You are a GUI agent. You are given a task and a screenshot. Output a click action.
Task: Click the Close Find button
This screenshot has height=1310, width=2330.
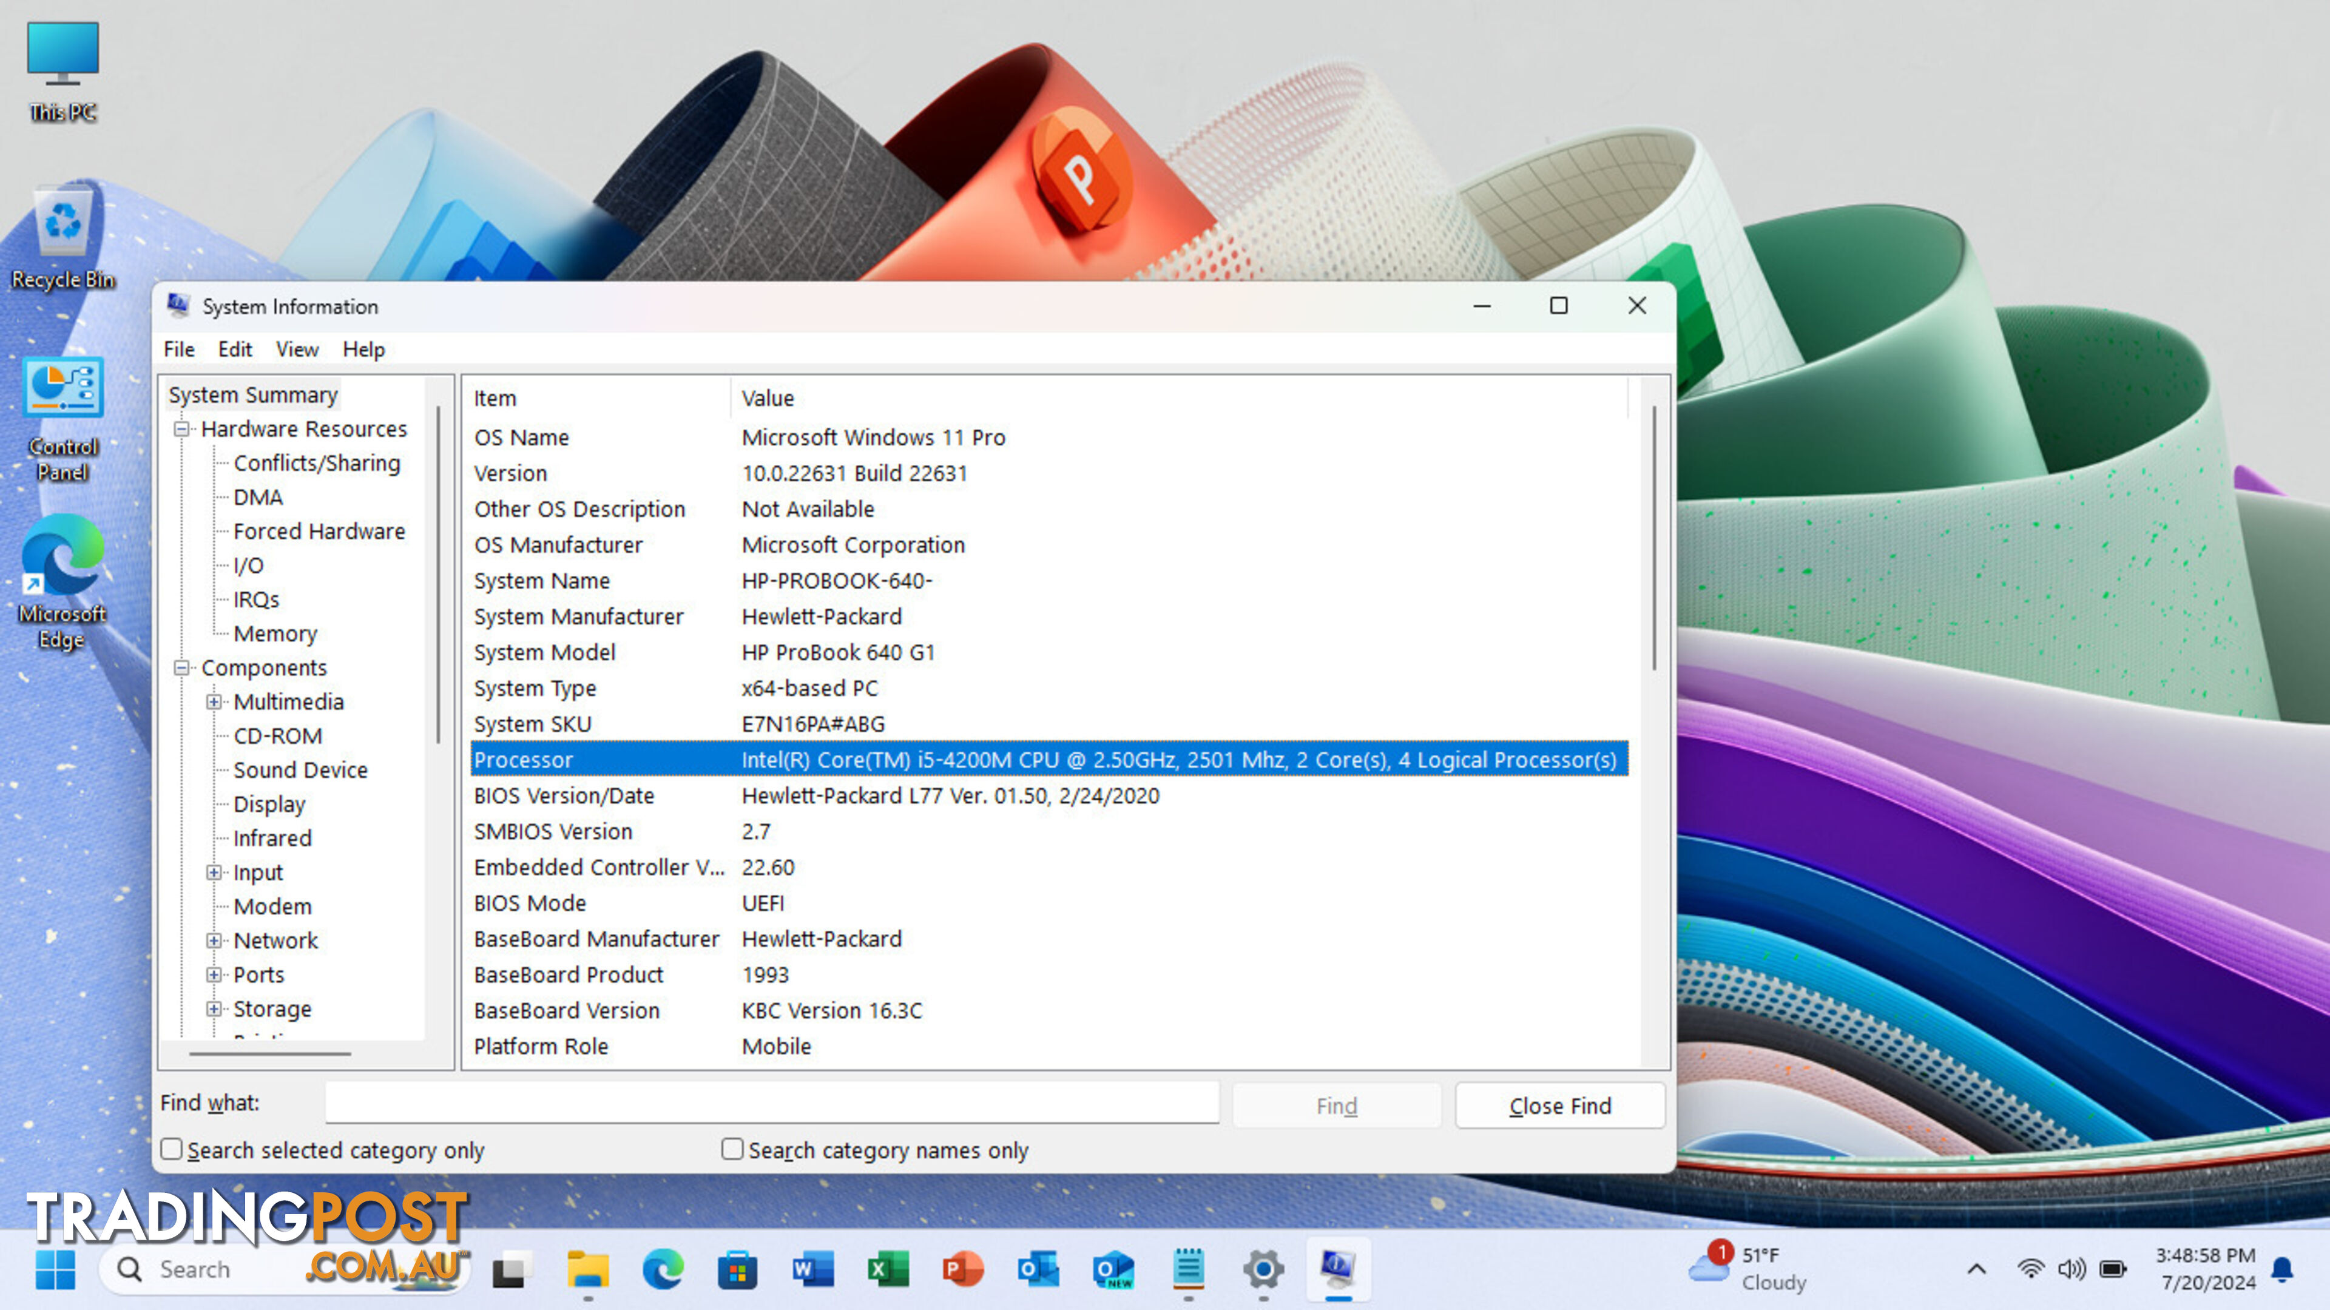[1560, 1106]
